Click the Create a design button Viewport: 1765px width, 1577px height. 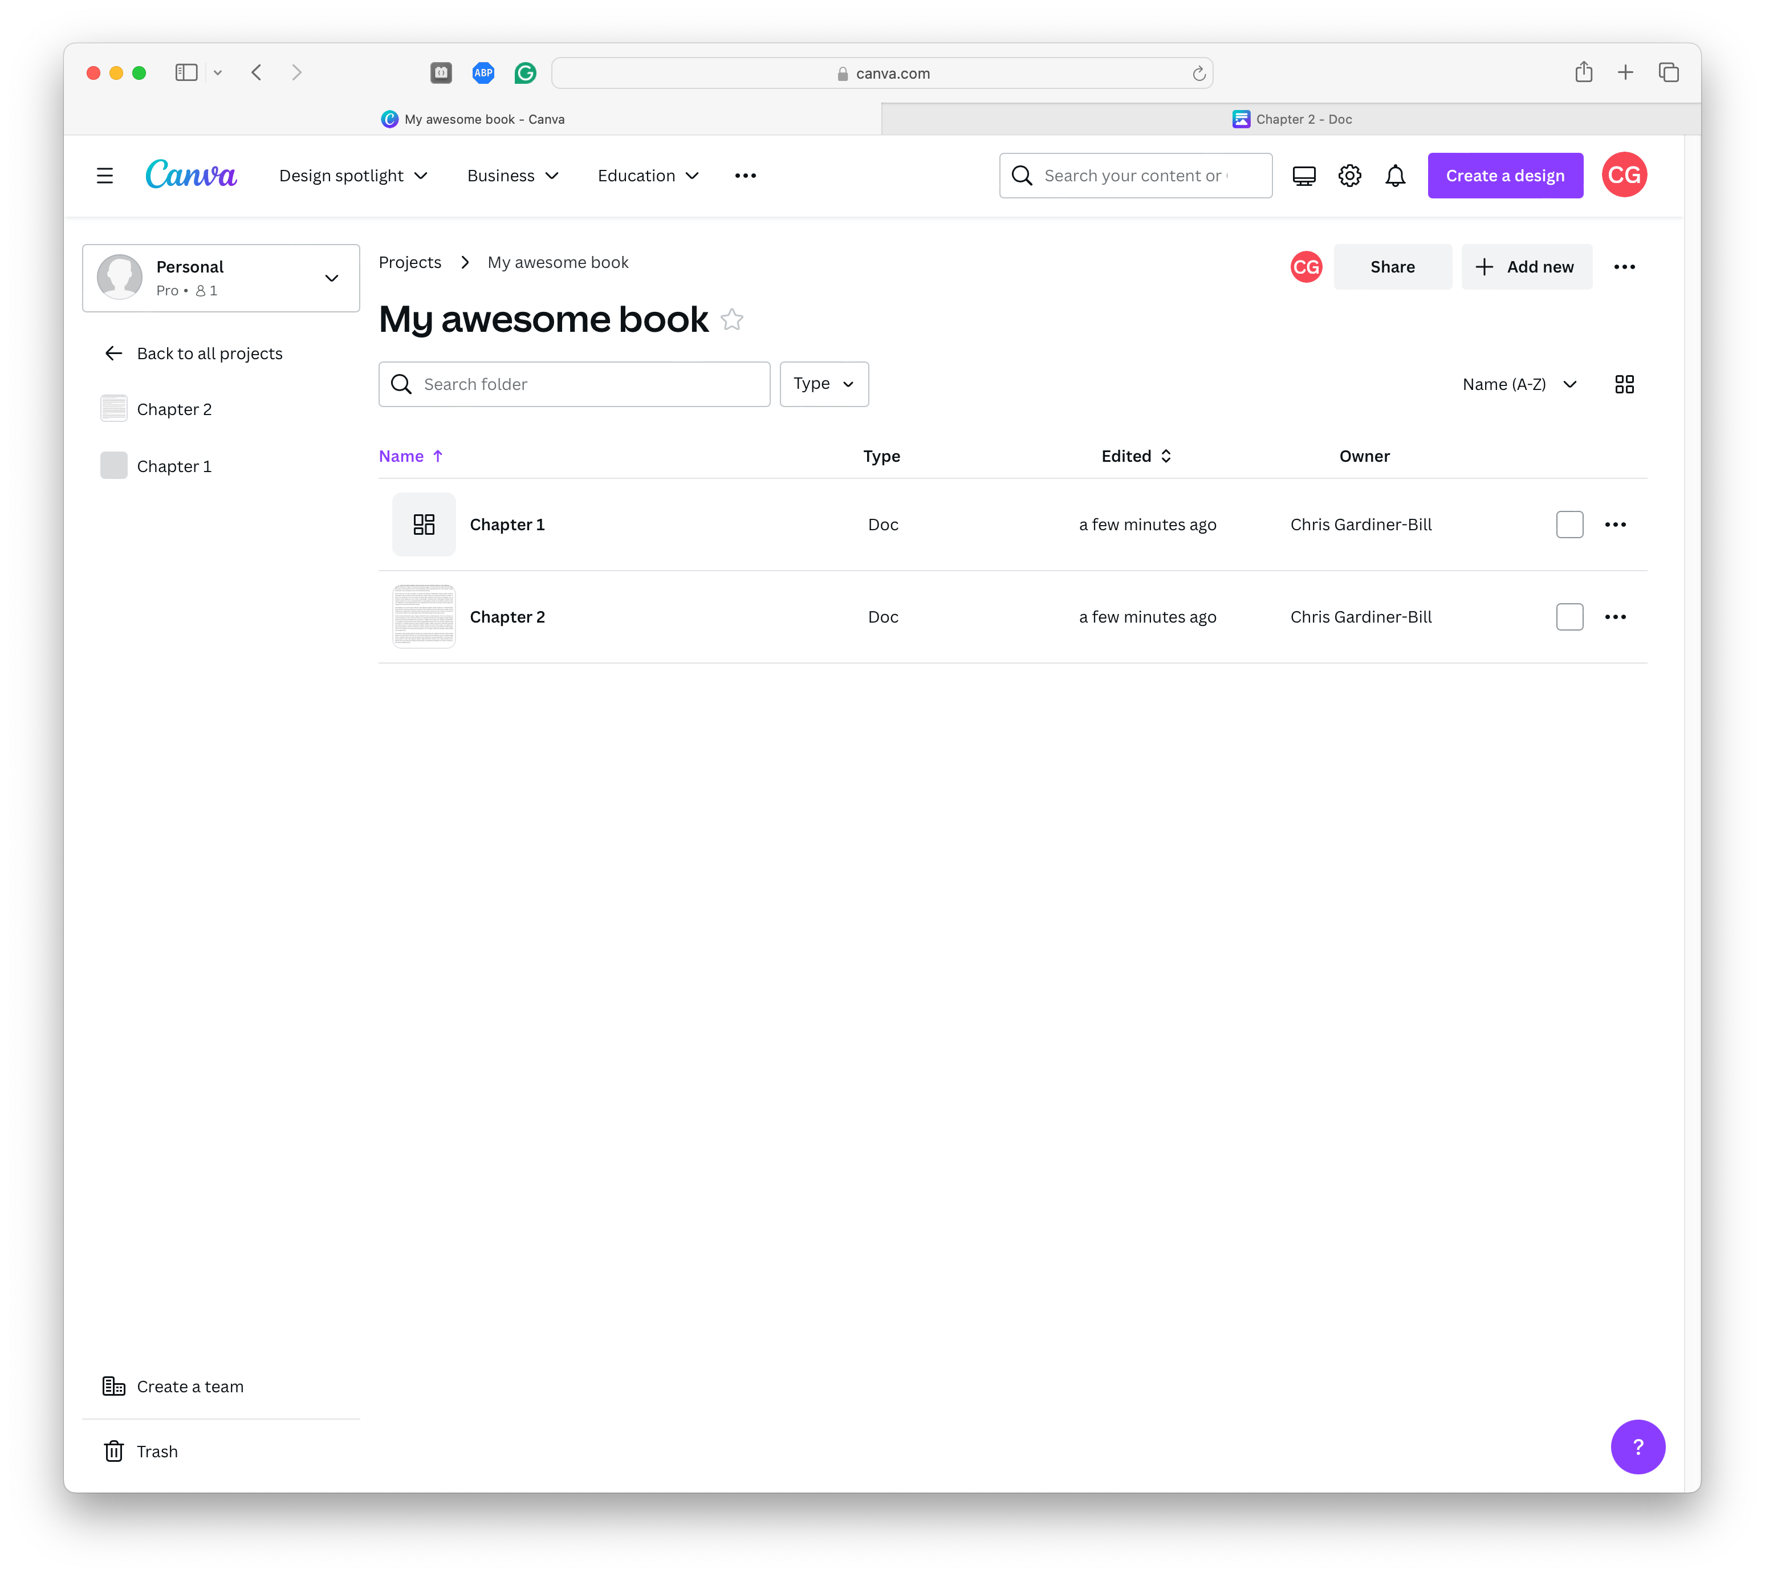1504,176
